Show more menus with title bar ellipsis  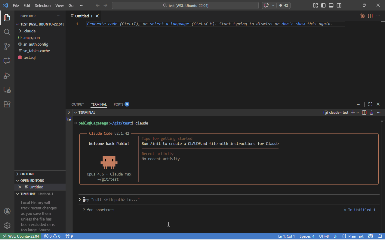pyautogui.click(x=82, y=5)
